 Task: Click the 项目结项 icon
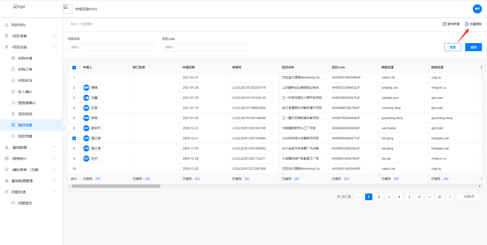tap(13, 114)
